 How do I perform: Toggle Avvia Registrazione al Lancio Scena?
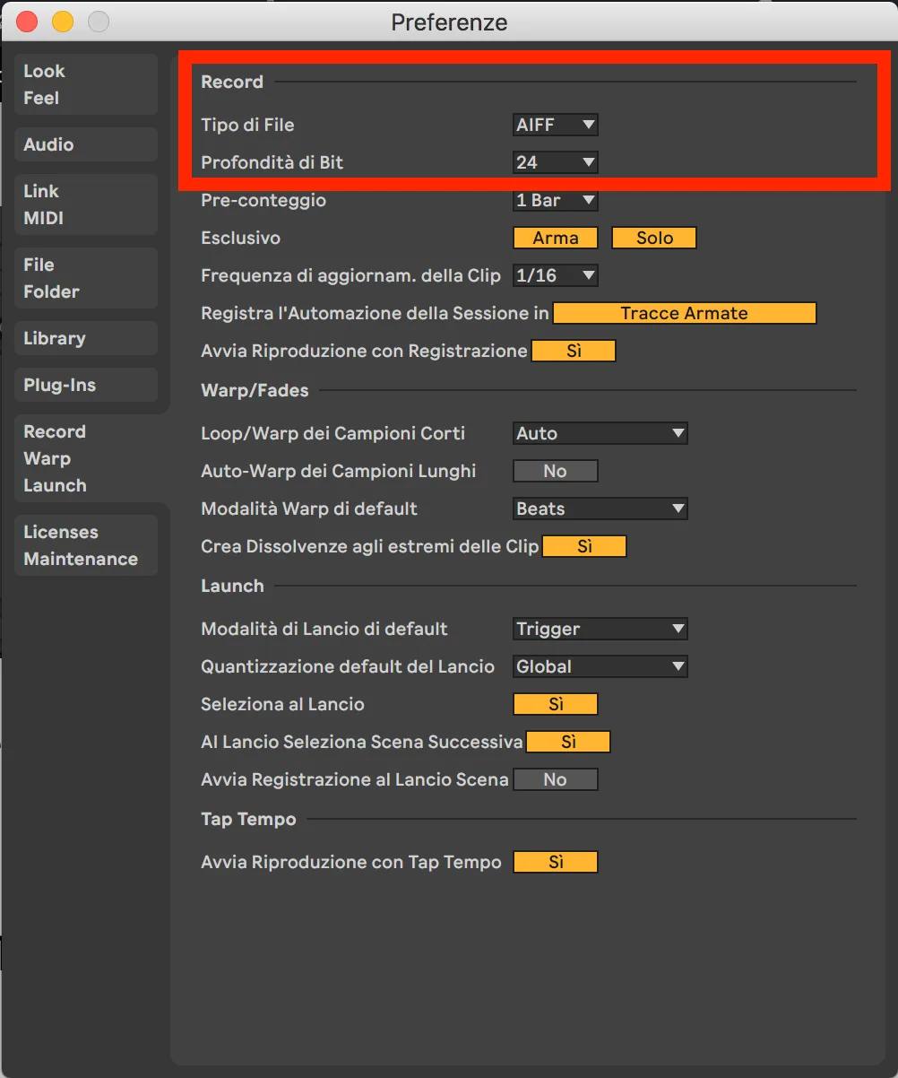click(x=556, y=779)
